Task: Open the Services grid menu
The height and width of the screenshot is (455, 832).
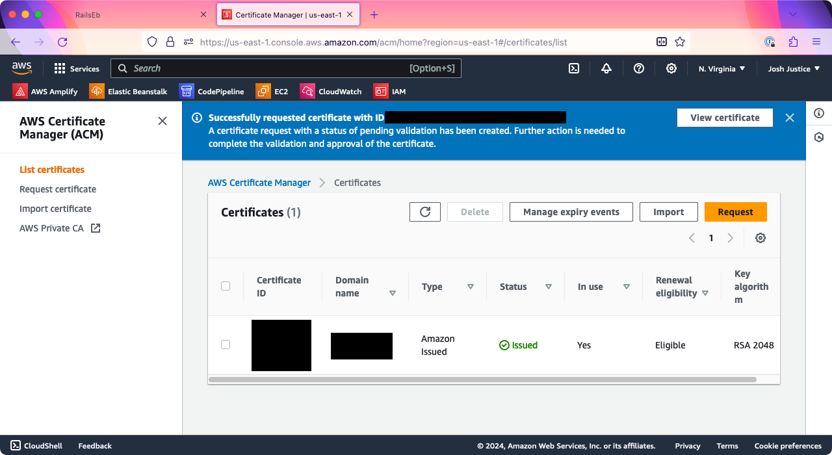Action: tap(77, 68)
